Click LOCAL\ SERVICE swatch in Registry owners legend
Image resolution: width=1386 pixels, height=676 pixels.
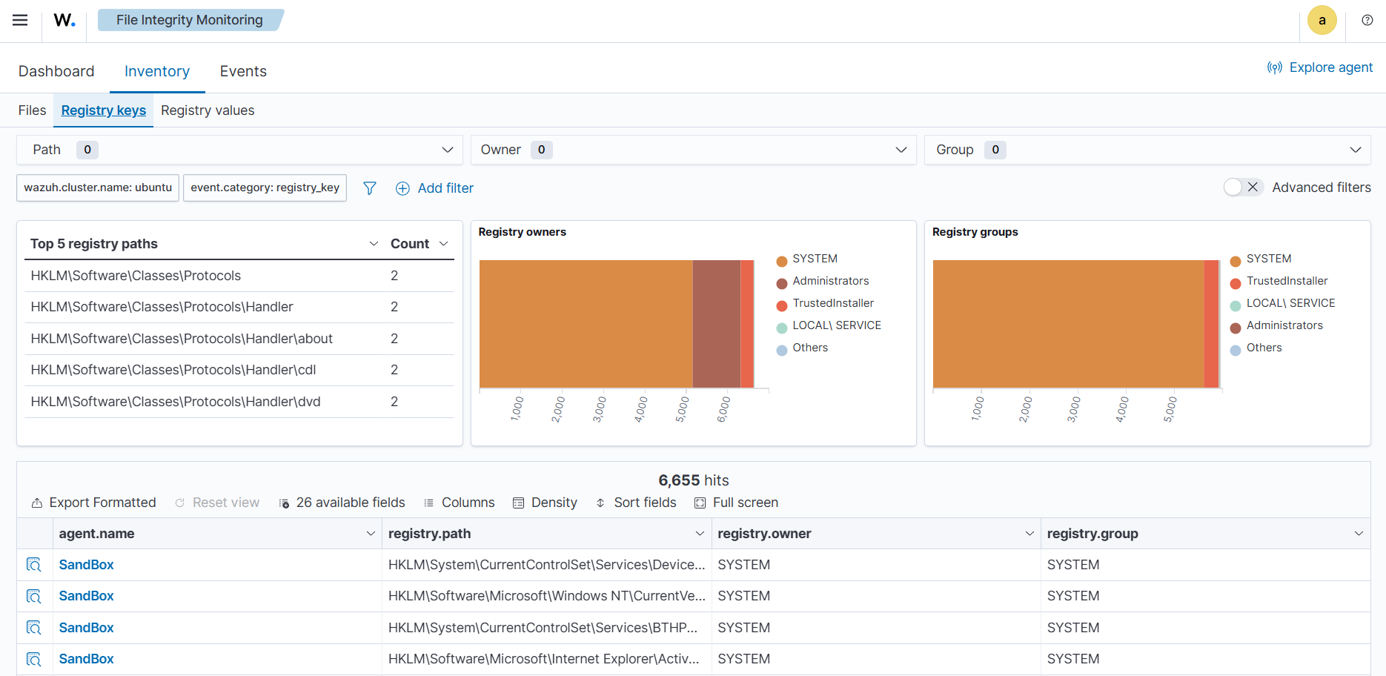[781, 328]
